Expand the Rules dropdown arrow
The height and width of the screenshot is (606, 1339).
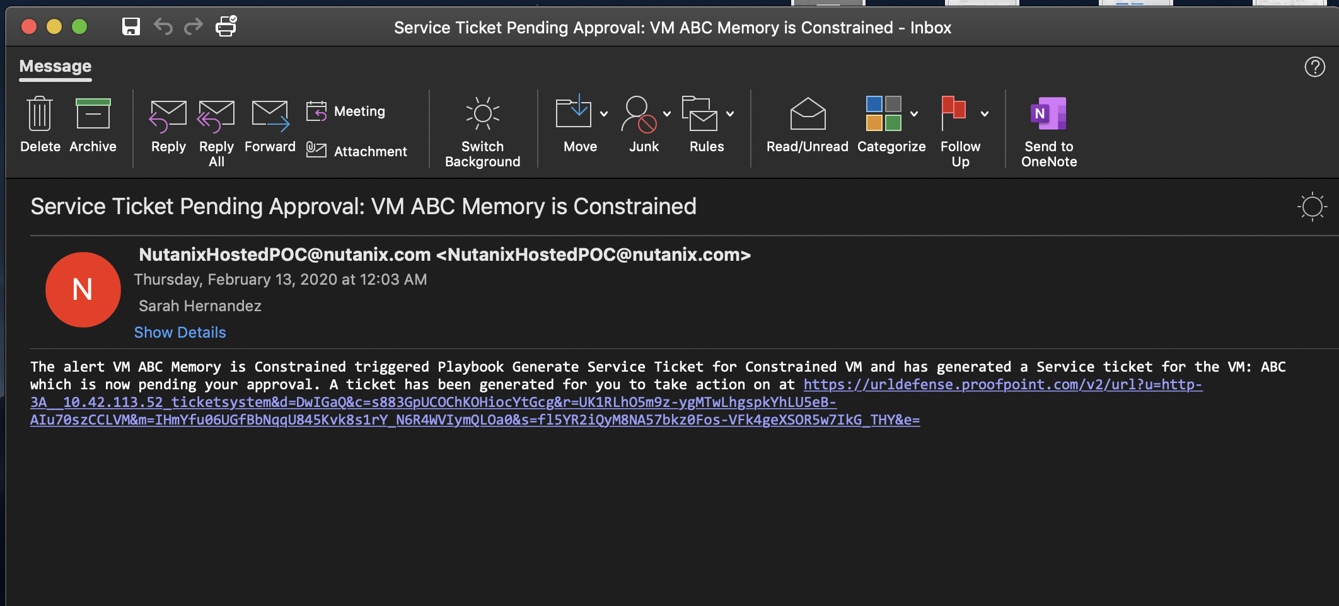click(x=730, y=114)
